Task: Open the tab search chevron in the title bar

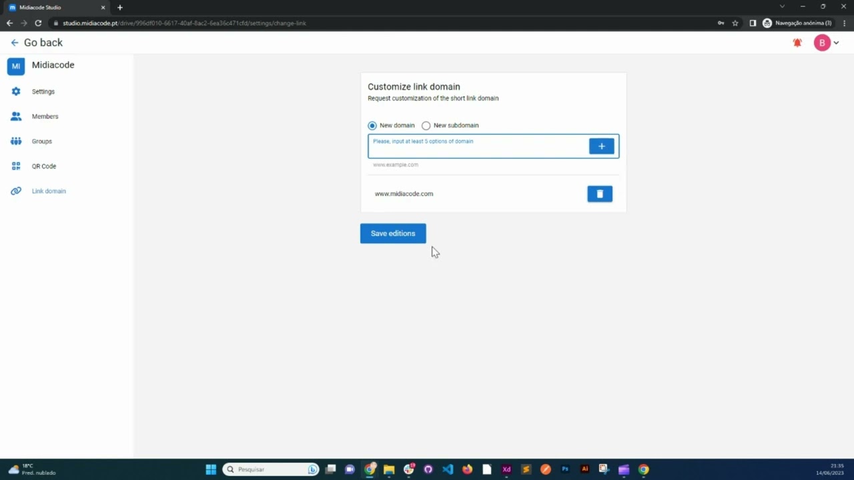Action: [x=782, y=7]
